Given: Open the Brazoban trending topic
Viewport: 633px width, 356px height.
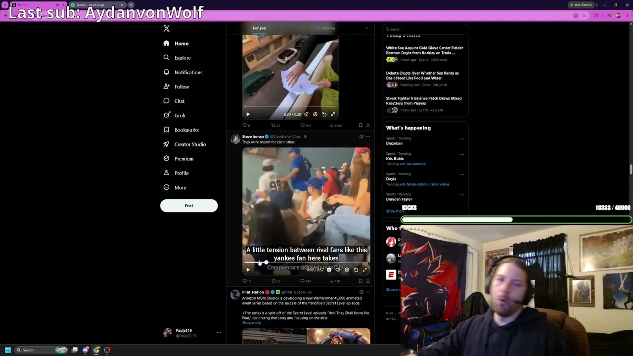Looking at the screenshot, I should tap(394, 143).
